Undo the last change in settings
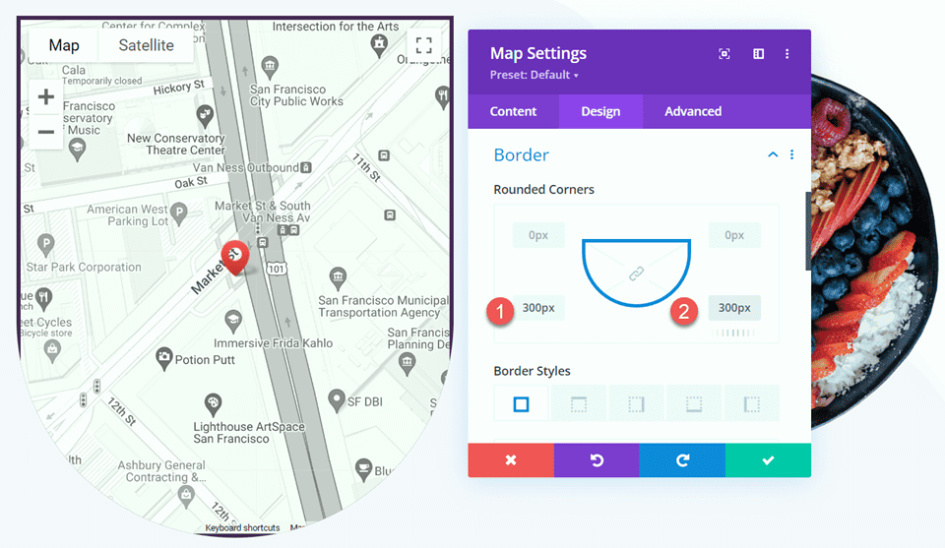 (597, 460)
